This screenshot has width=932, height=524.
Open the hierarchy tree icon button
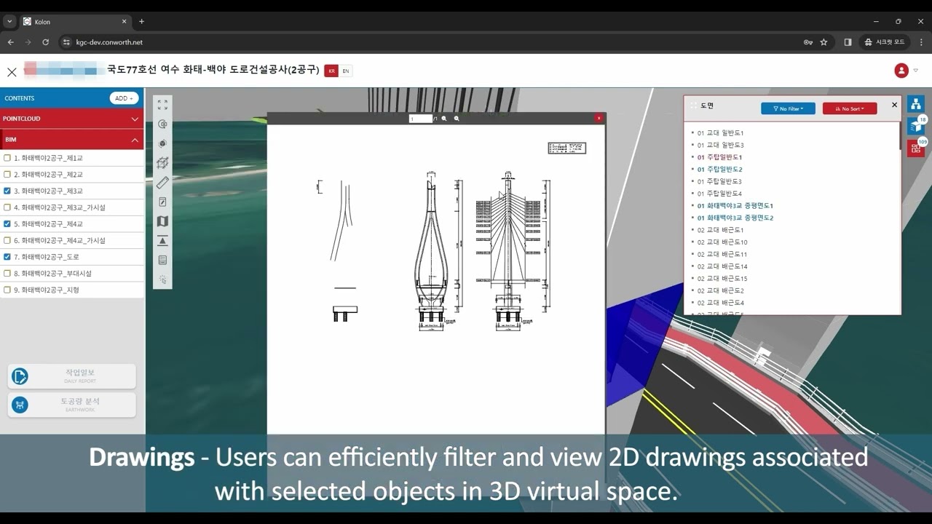(915, 105)
